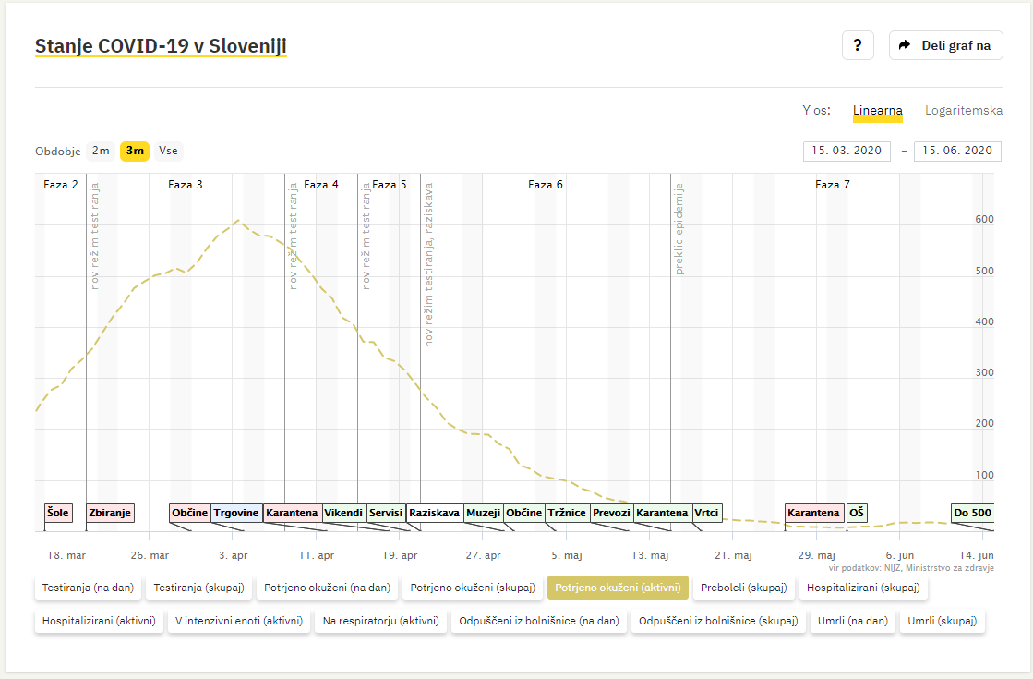1033x679 pixels.
Task: Click the Faza 7 band label
Action: pyautogui.click(x=833, y=185)
